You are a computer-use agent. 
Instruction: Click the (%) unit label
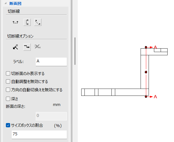(x=58, y=126)
